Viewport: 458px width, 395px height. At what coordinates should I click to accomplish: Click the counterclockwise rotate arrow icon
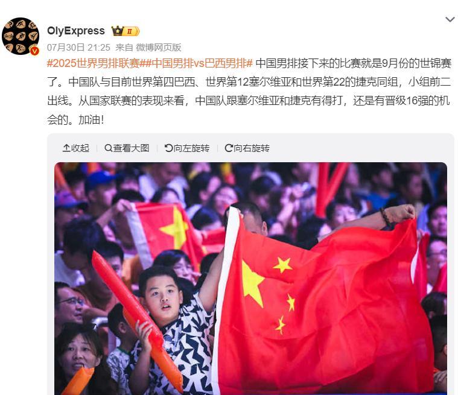pos(168,148)
